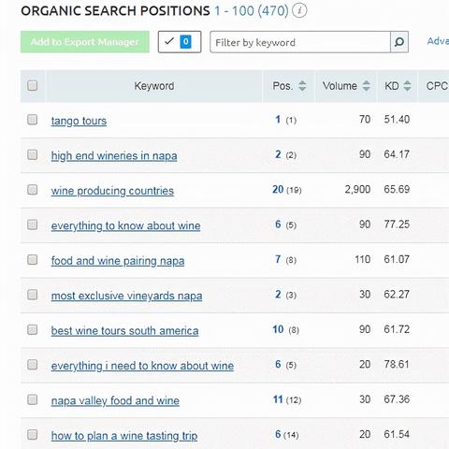This screenshot has width=449, height=449.
Task: Sort table by Pos. column arrows
Action: pos(302,86)
